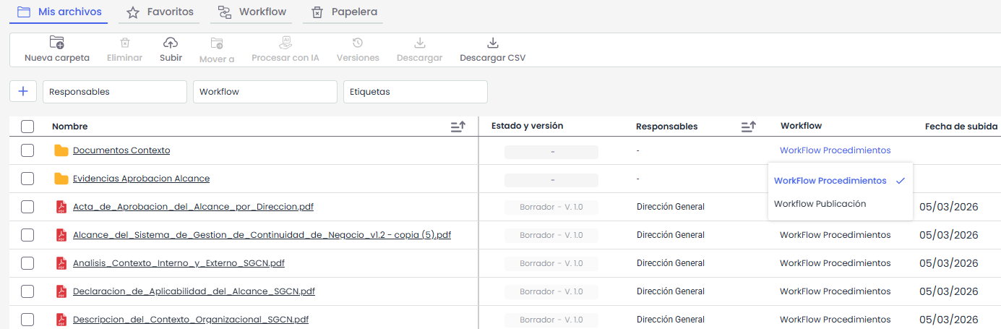Choose Workflow Publicación from the dropdown list
The image size is (1001, 329).
pos(820,204)
